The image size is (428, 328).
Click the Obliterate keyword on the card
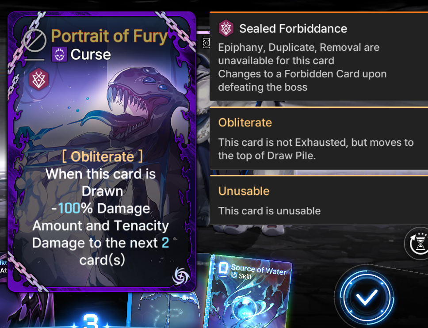pos(103,156)
